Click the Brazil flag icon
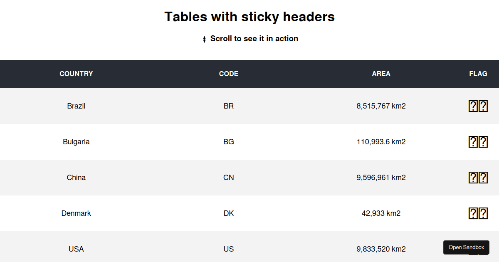499x262 pixels. (478, 106)
